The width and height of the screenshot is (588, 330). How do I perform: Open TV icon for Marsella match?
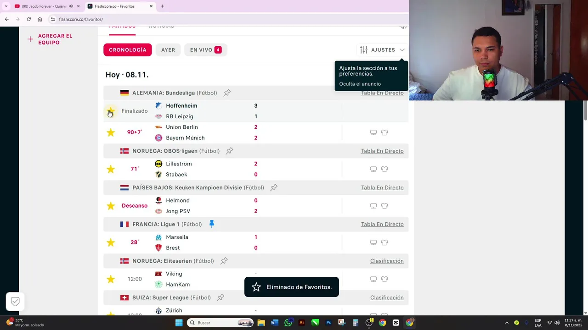373,242
